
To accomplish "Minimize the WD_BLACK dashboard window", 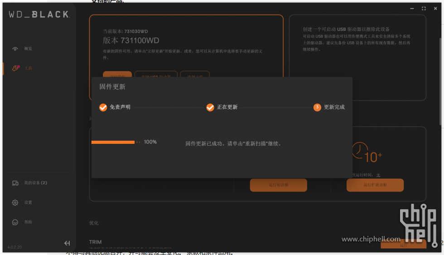I will pos(412,9).
